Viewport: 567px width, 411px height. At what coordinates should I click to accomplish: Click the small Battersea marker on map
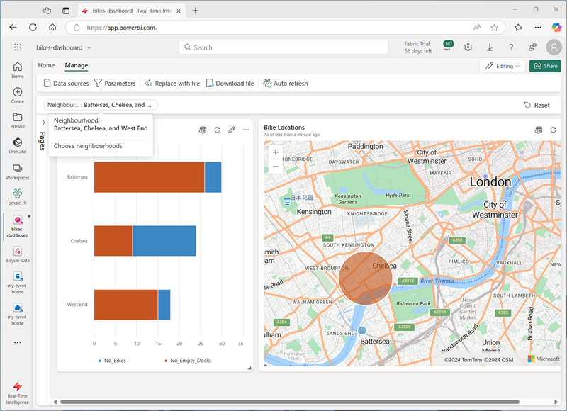[x=362, y=330]
